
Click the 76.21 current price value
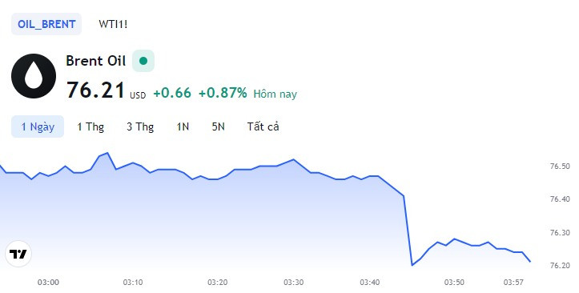point(95,90)
